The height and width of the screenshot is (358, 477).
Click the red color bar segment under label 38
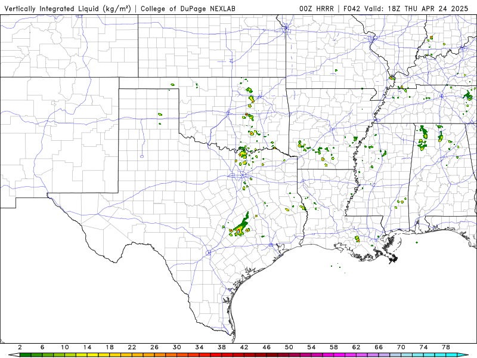[x=227, y=355]
